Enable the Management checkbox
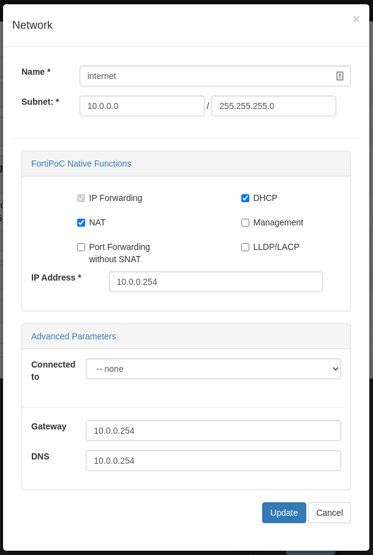Image resolution: width=373 pixels, height=555 pixels. [x=245, y=222]
